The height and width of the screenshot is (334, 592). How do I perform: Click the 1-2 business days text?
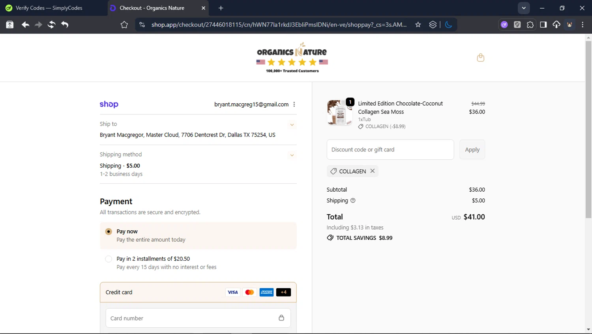121,174
